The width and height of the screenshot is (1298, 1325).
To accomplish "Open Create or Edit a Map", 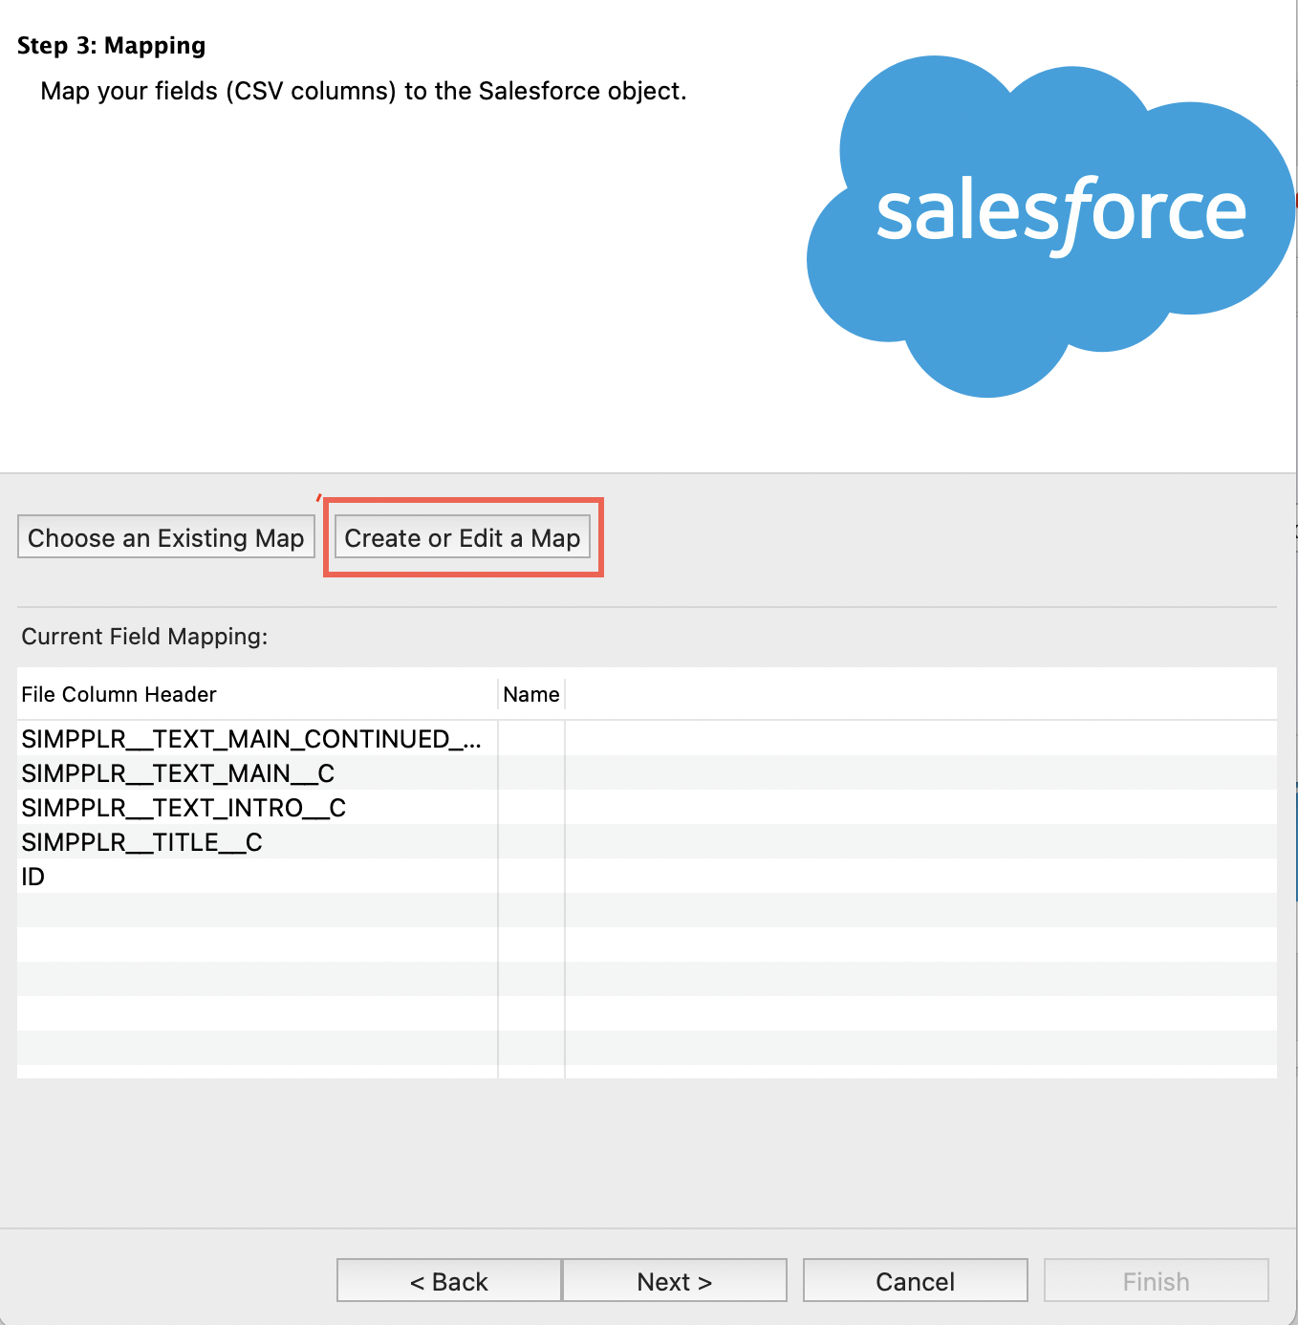I will 463,537.
